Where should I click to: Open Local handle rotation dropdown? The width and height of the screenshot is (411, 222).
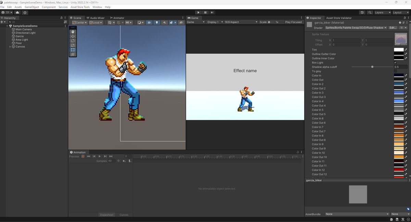[x=96, y=23]
